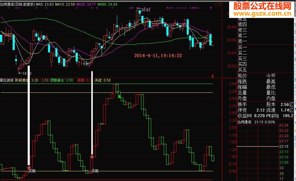The width and height of the screenshot is (296, 181).
Task: Select the MA60: 24.49 legend entry
Action: point(107,4)
